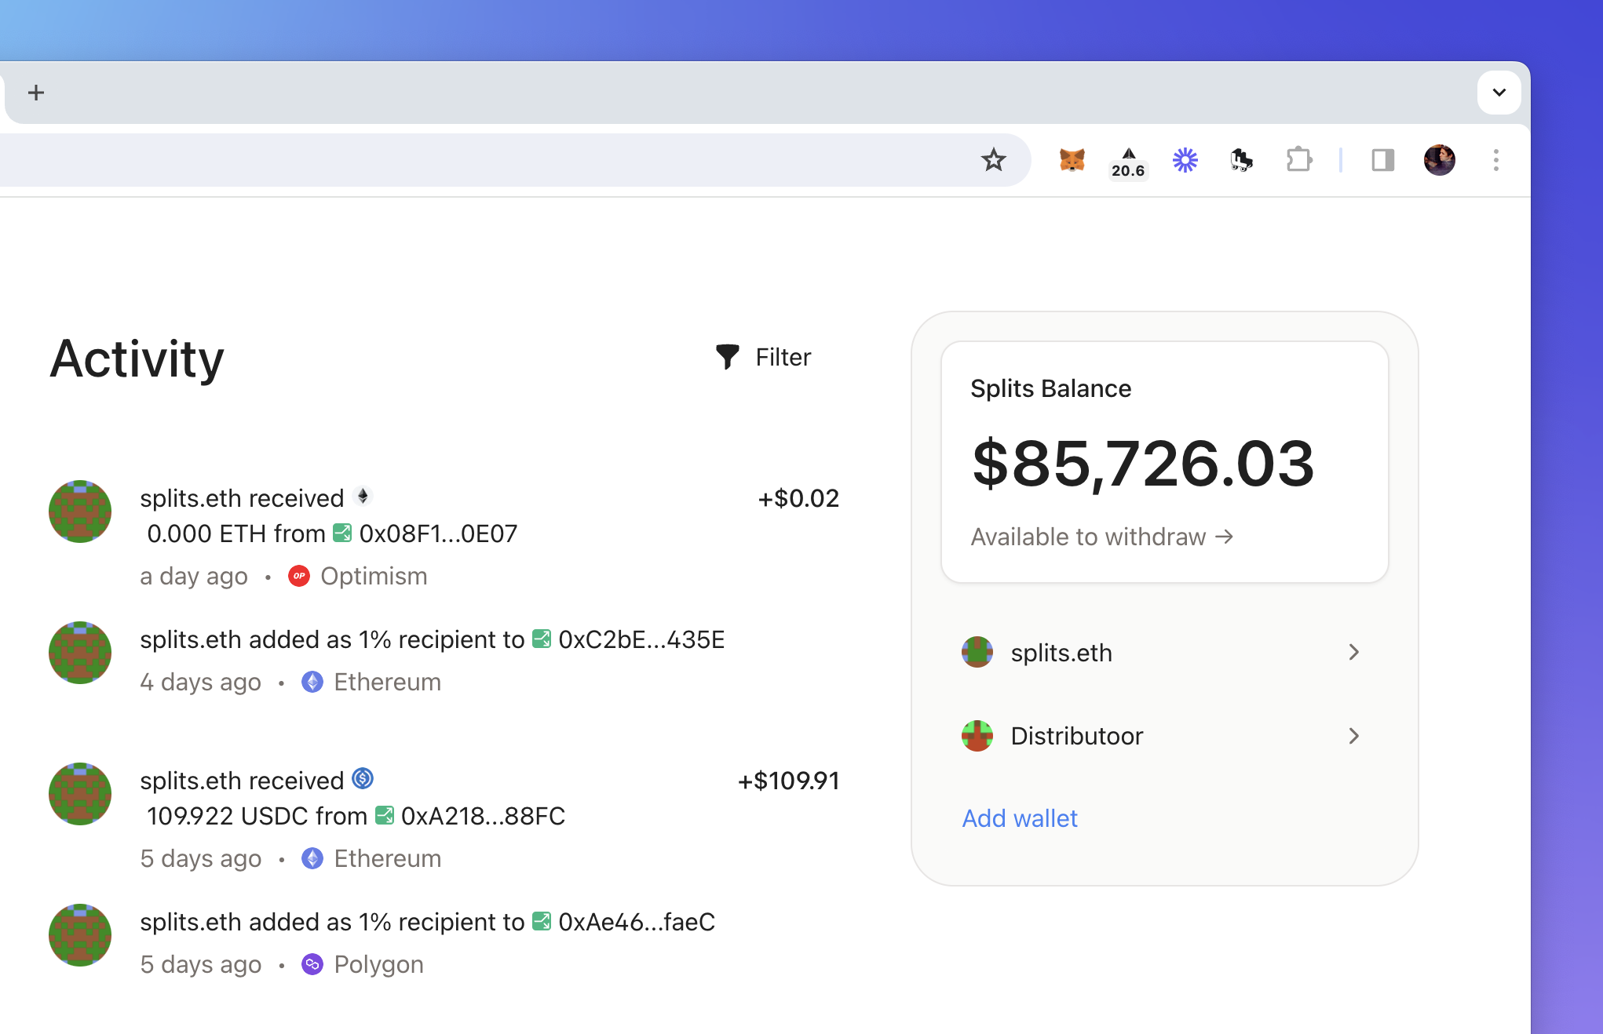The width and height of the screenshot is (1603, 1034).
Task: Open the Chrome profile avatar
Action: tap(1439, 160)
